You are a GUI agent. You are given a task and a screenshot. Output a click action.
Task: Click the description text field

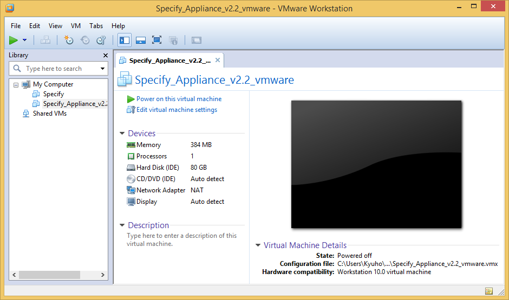[182, 240]
